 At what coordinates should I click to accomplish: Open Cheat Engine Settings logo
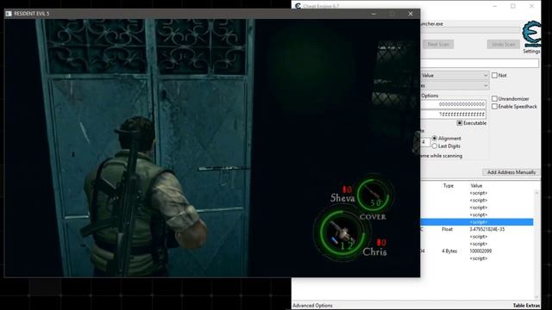coord(531,34)
